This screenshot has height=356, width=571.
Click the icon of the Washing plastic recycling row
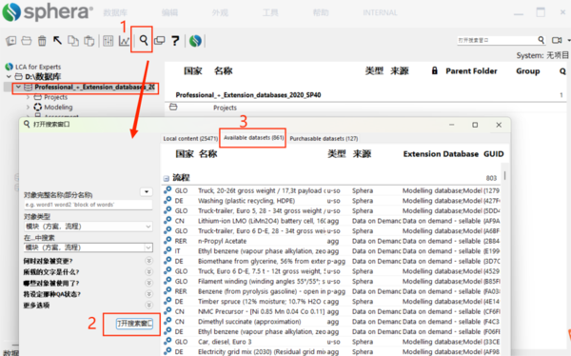tap(167, 200)
